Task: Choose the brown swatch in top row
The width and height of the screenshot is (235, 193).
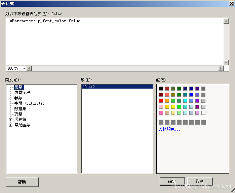Action: coord(167,89)
